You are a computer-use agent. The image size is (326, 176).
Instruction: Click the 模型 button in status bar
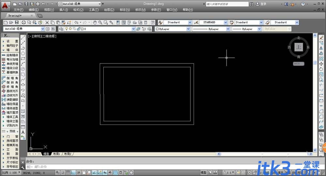(203, 172)
